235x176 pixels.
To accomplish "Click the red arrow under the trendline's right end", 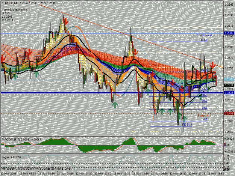I will (x=212, y=65).
